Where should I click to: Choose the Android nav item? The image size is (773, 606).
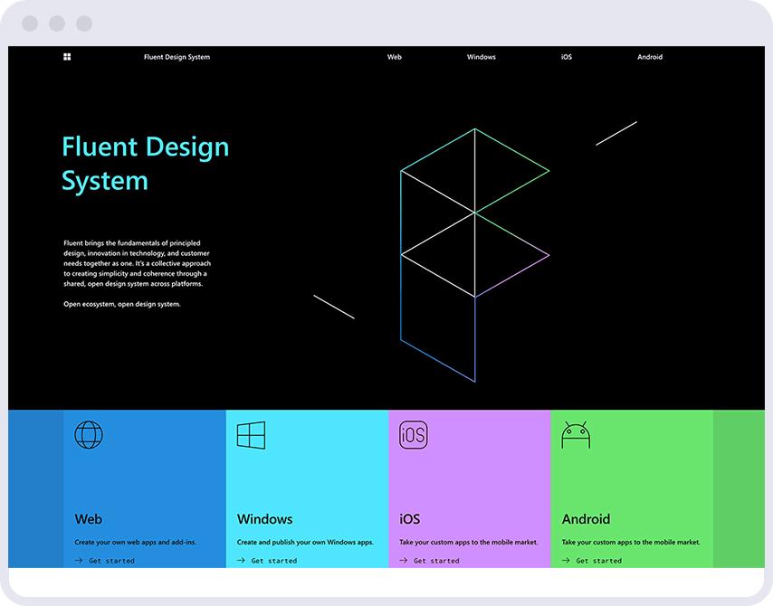[x=650, y=57]
